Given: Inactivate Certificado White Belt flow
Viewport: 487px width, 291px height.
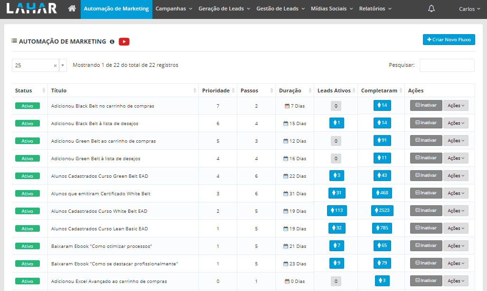Looking at the screenshot, I should (426, 193).
